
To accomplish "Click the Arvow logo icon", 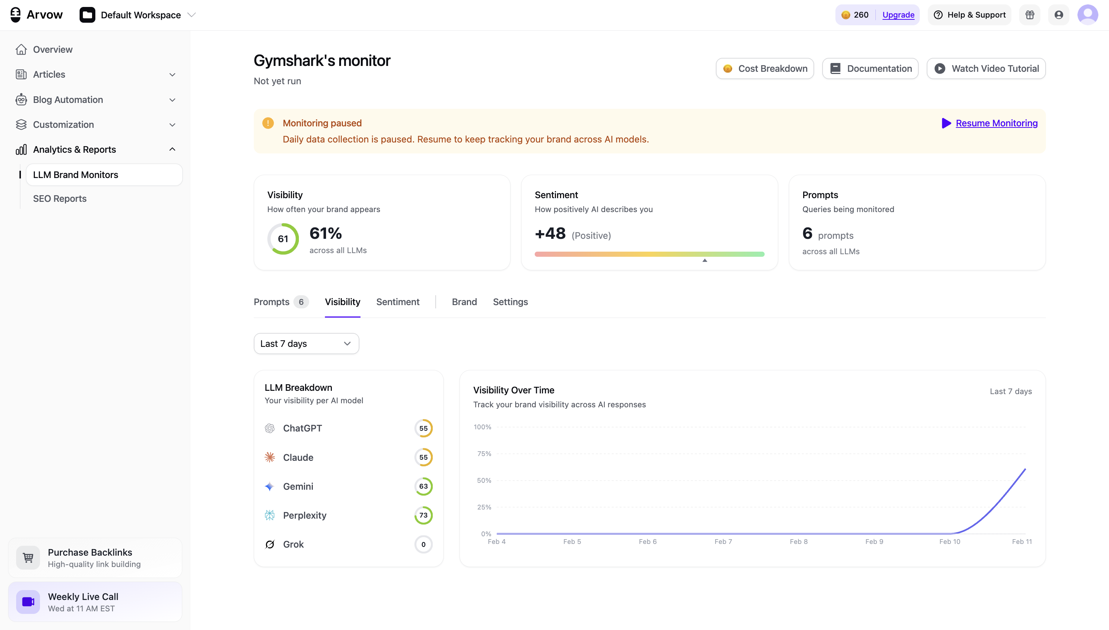I will click(x=15, y=14).
